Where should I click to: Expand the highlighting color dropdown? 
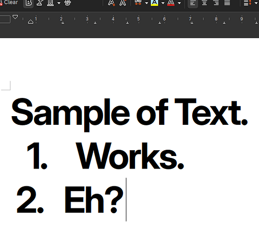tap(163, 3)
